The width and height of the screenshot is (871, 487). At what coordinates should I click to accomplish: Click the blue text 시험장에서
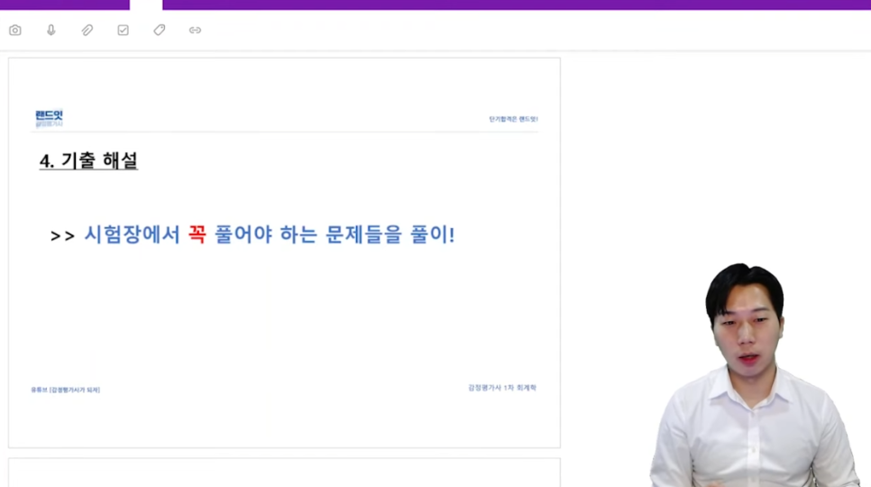click(133, 234)
